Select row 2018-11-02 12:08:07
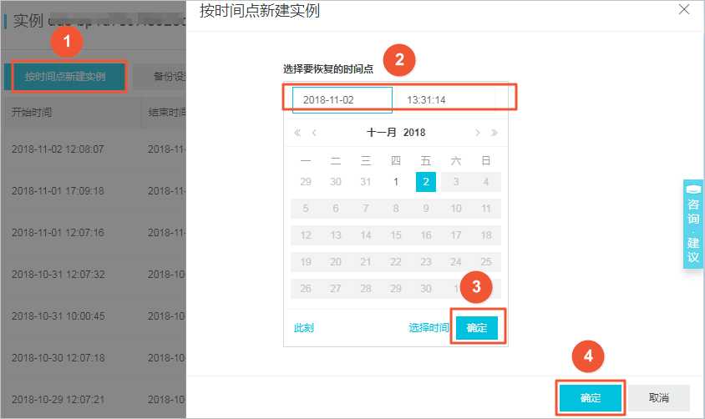Image resolution: width=705 pixels, height=419 pixels. click(x=95, y=149)
